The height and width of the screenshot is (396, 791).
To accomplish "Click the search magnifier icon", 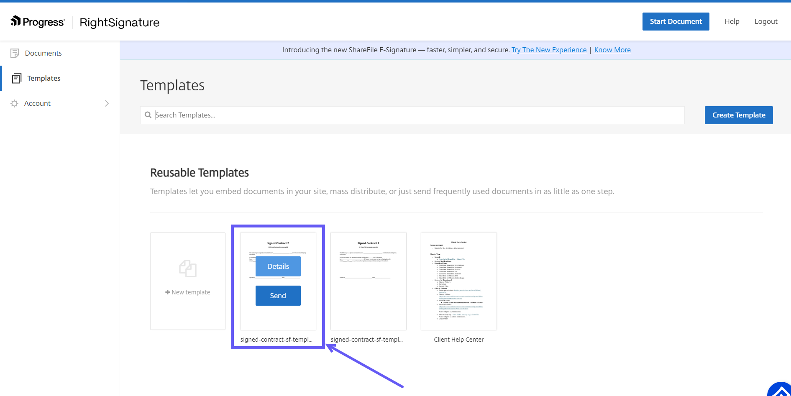I will coord(148,115).
